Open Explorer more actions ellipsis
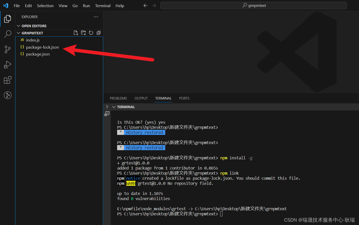The width and height of the screenshot is (359, 225). [x=96, y=17]
